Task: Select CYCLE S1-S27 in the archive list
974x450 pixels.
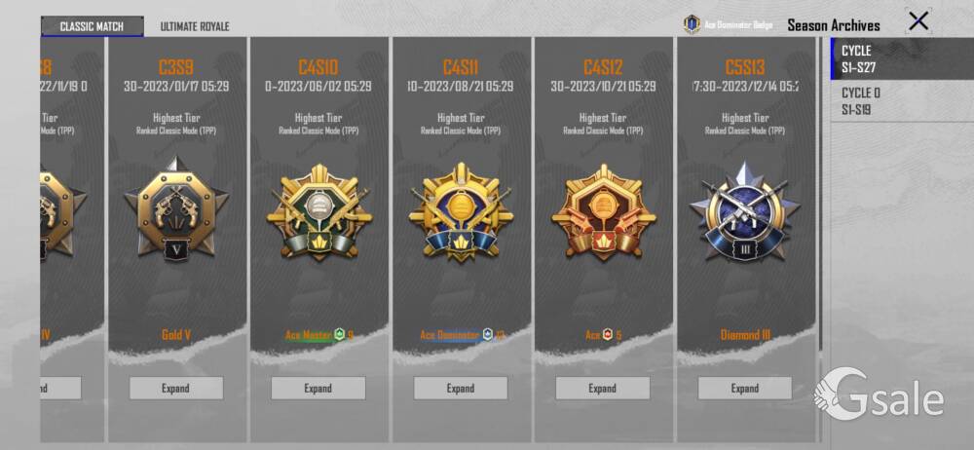Action: (902, 59)
